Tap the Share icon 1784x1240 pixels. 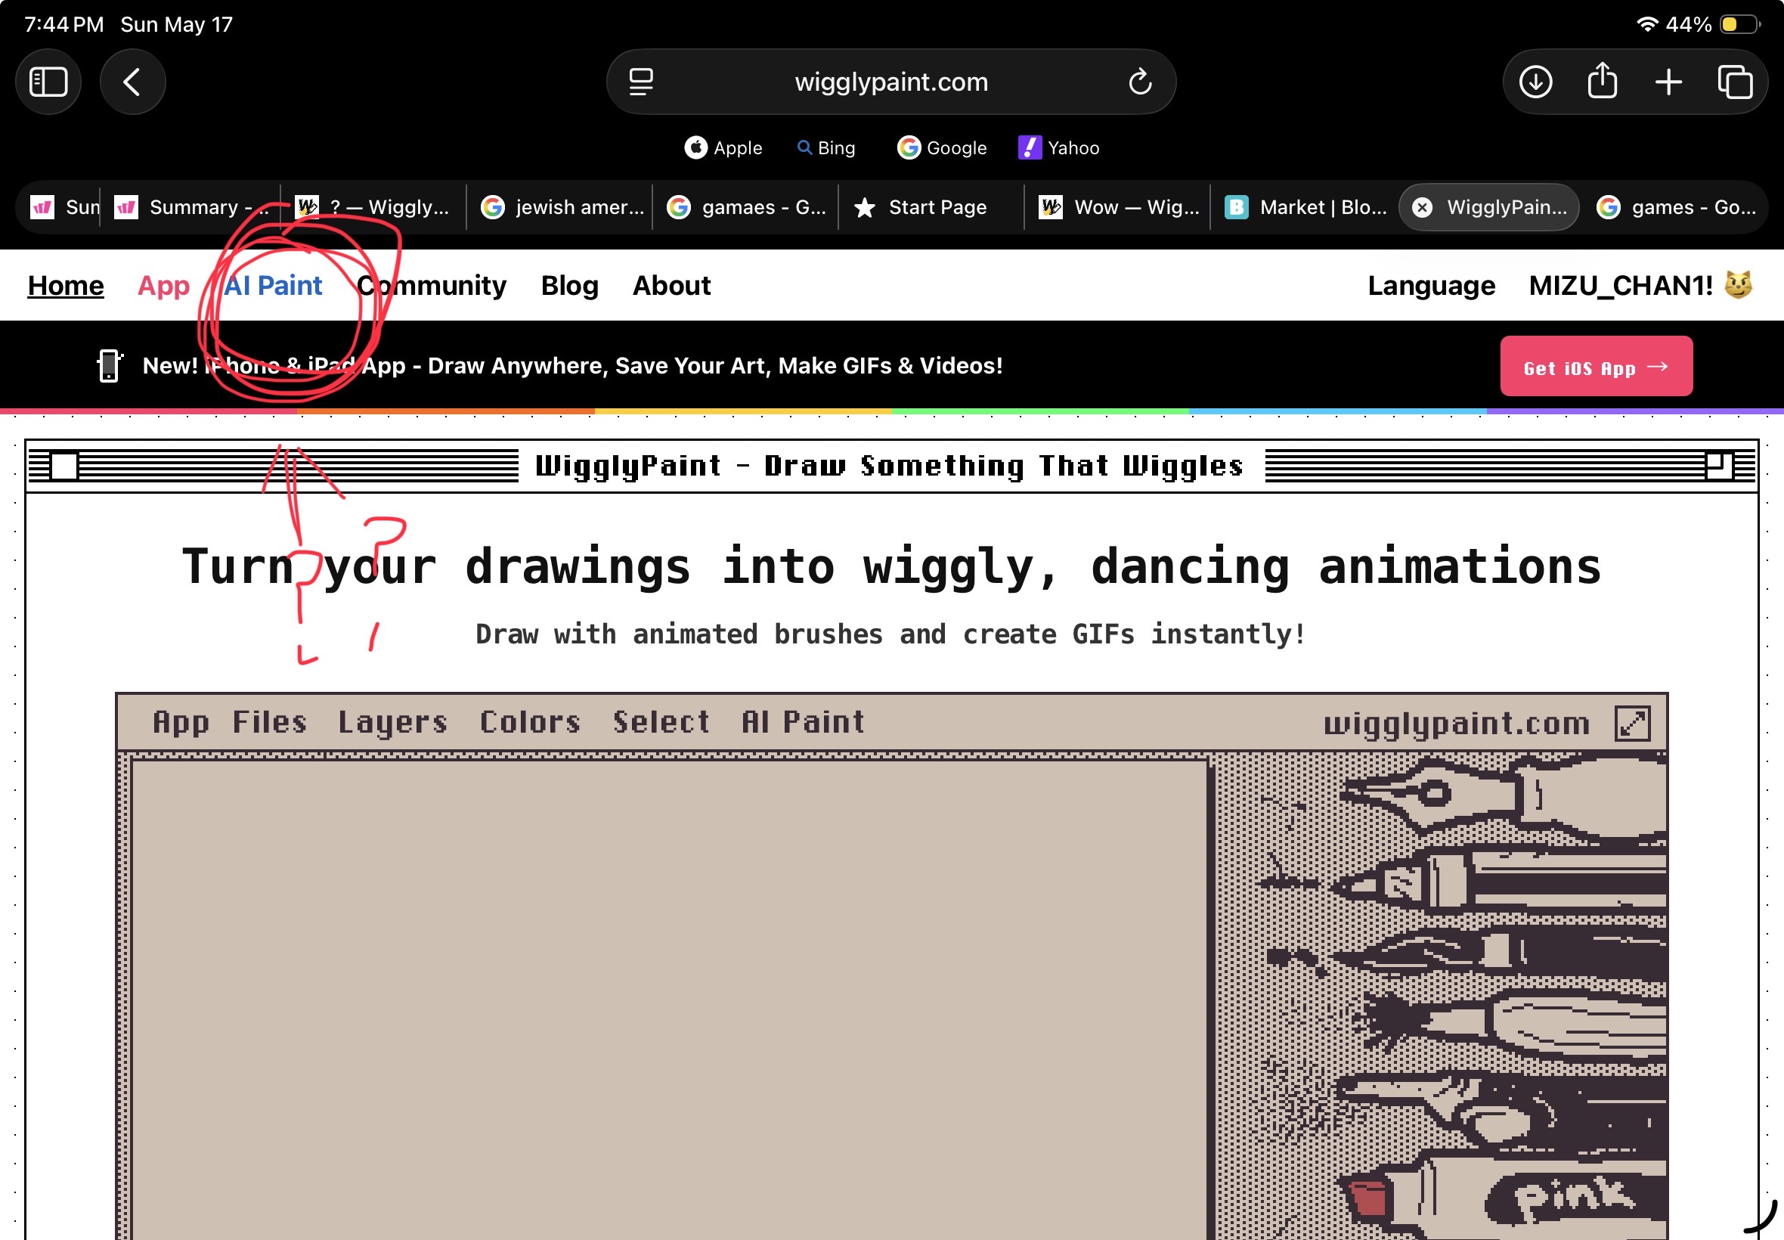tap(1602, 81)
